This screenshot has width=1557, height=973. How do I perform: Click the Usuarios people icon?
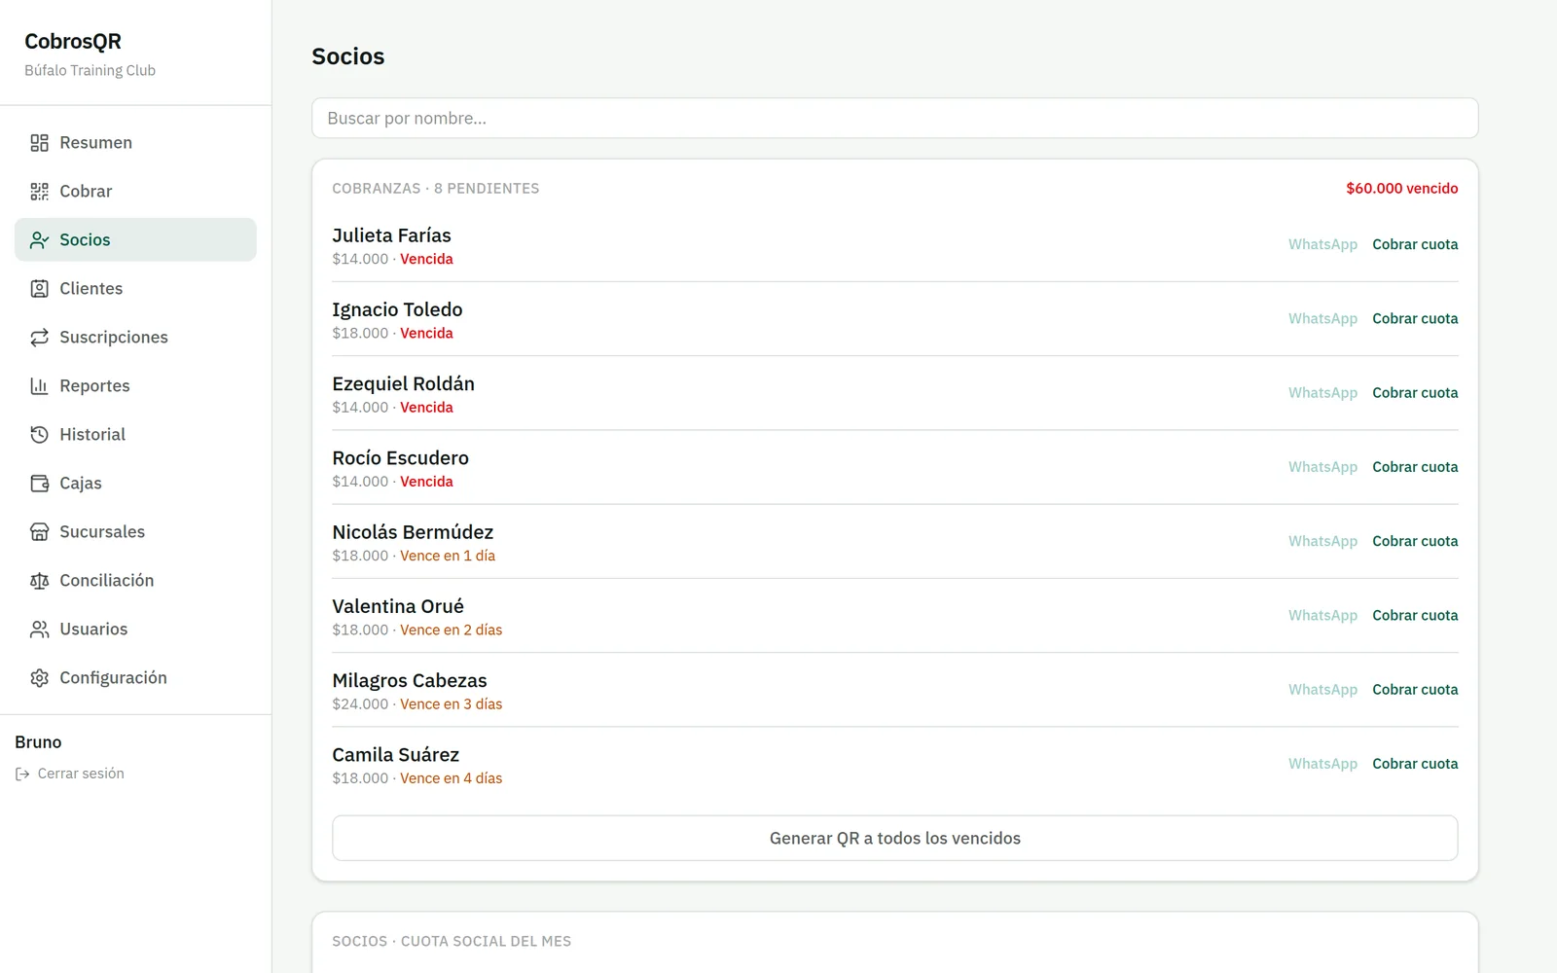pyautogui.click(x=39, y=630)
